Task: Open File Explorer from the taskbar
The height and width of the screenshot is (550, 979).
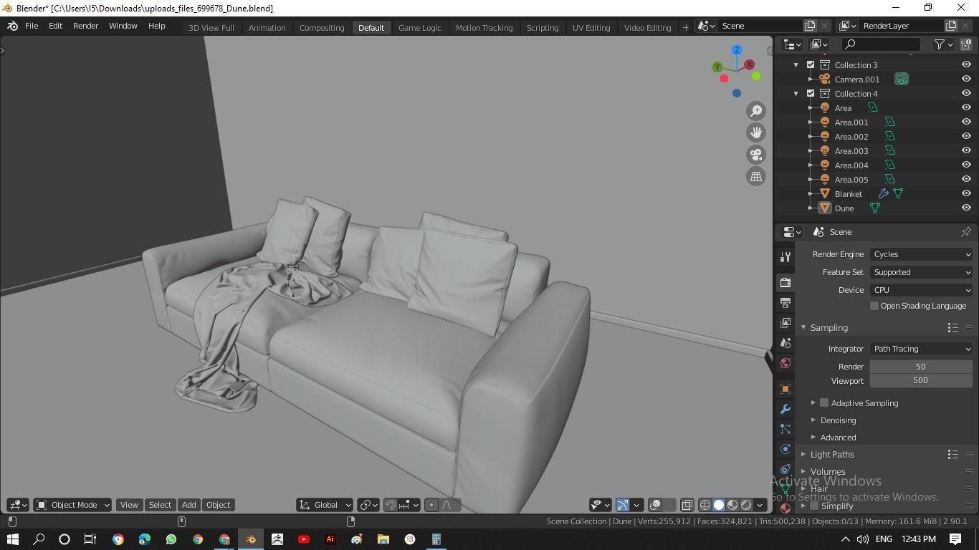Action: 383,539
